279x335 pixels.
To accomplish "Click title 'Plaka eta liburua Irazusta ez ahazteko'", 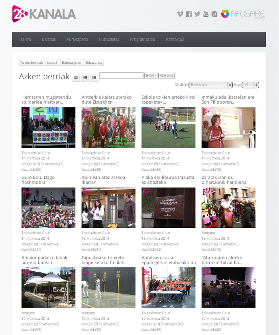I will (168, 180).
